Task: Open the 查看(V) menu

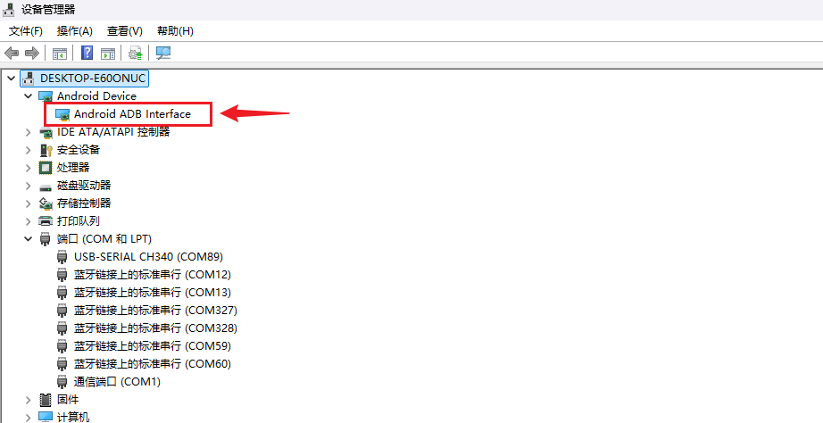Action: click(x=124, y=31)
